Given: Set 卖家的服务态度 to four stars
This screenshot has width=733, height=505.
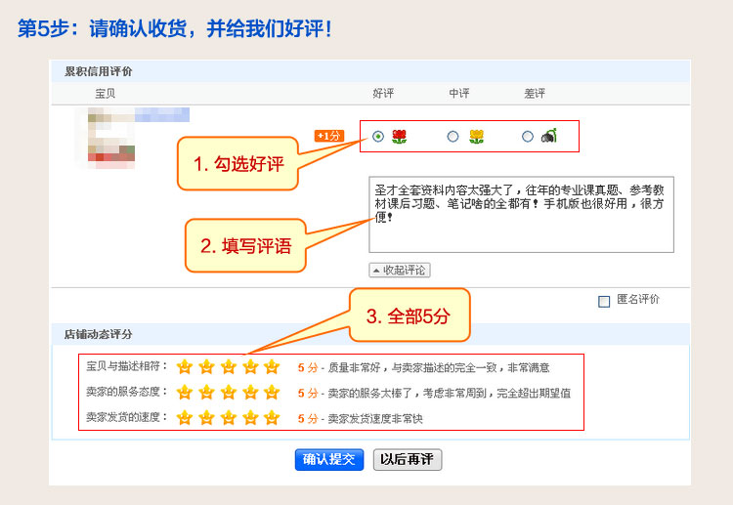Looking at the screenshot, I should (250, 392).
